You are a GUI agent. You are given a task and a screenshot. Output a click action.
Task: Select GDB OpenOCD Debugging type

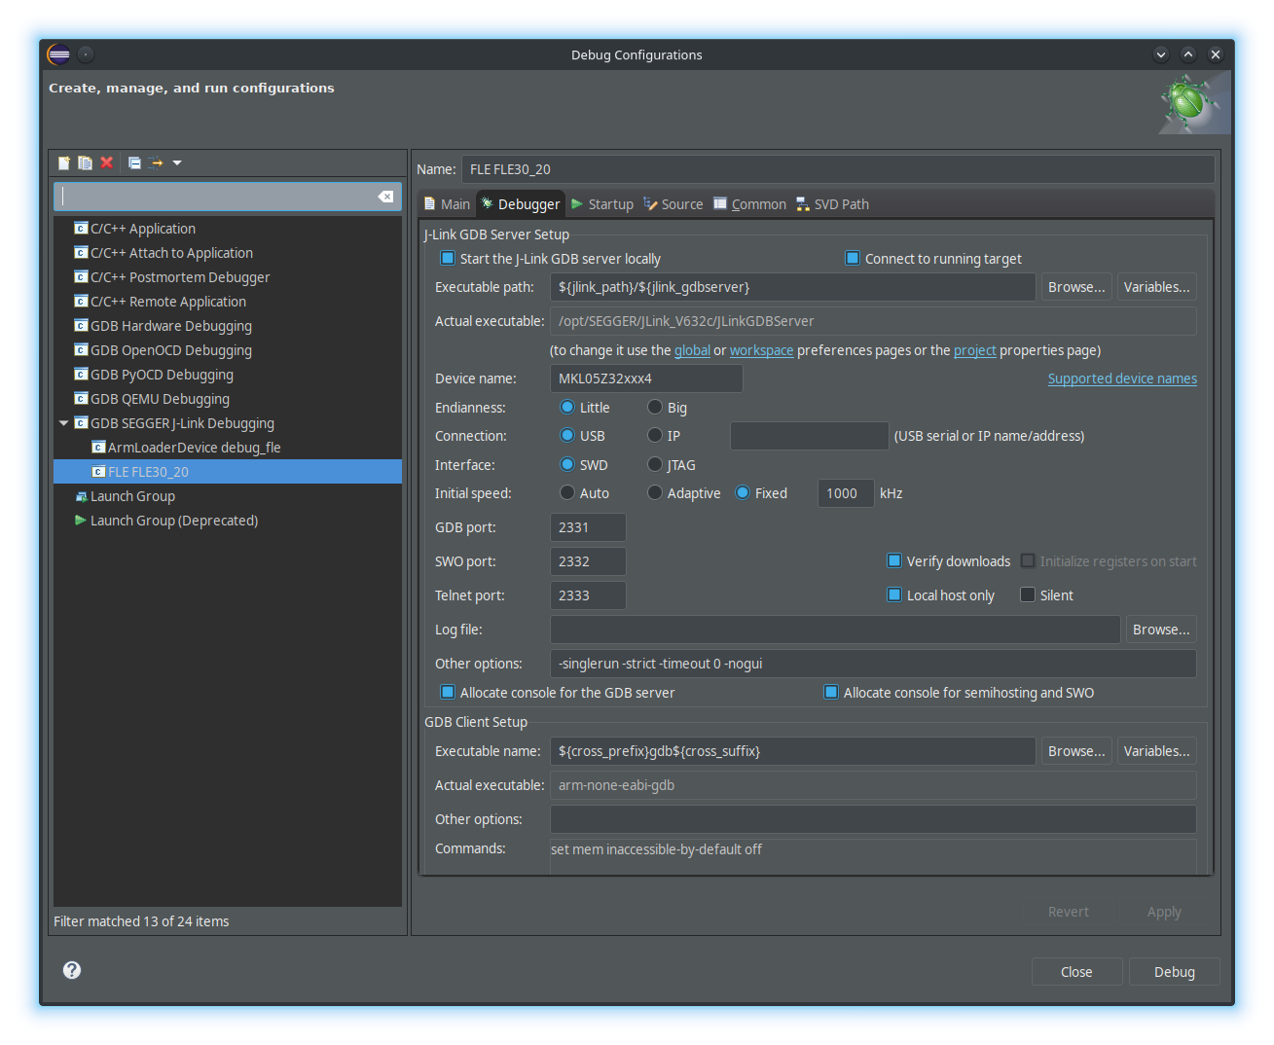click(171, 350)
